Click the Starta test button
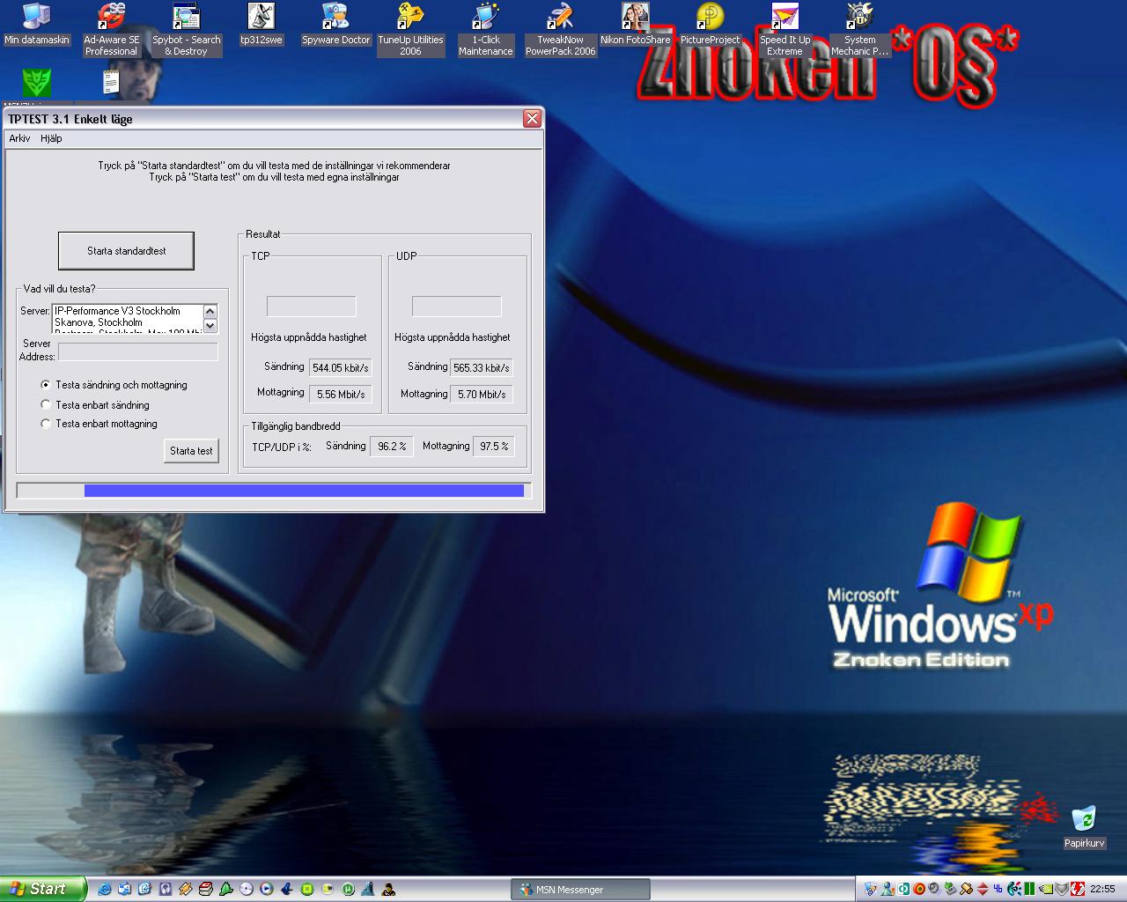Viewport: 1127px width, 902px height. tap(191, 451)
